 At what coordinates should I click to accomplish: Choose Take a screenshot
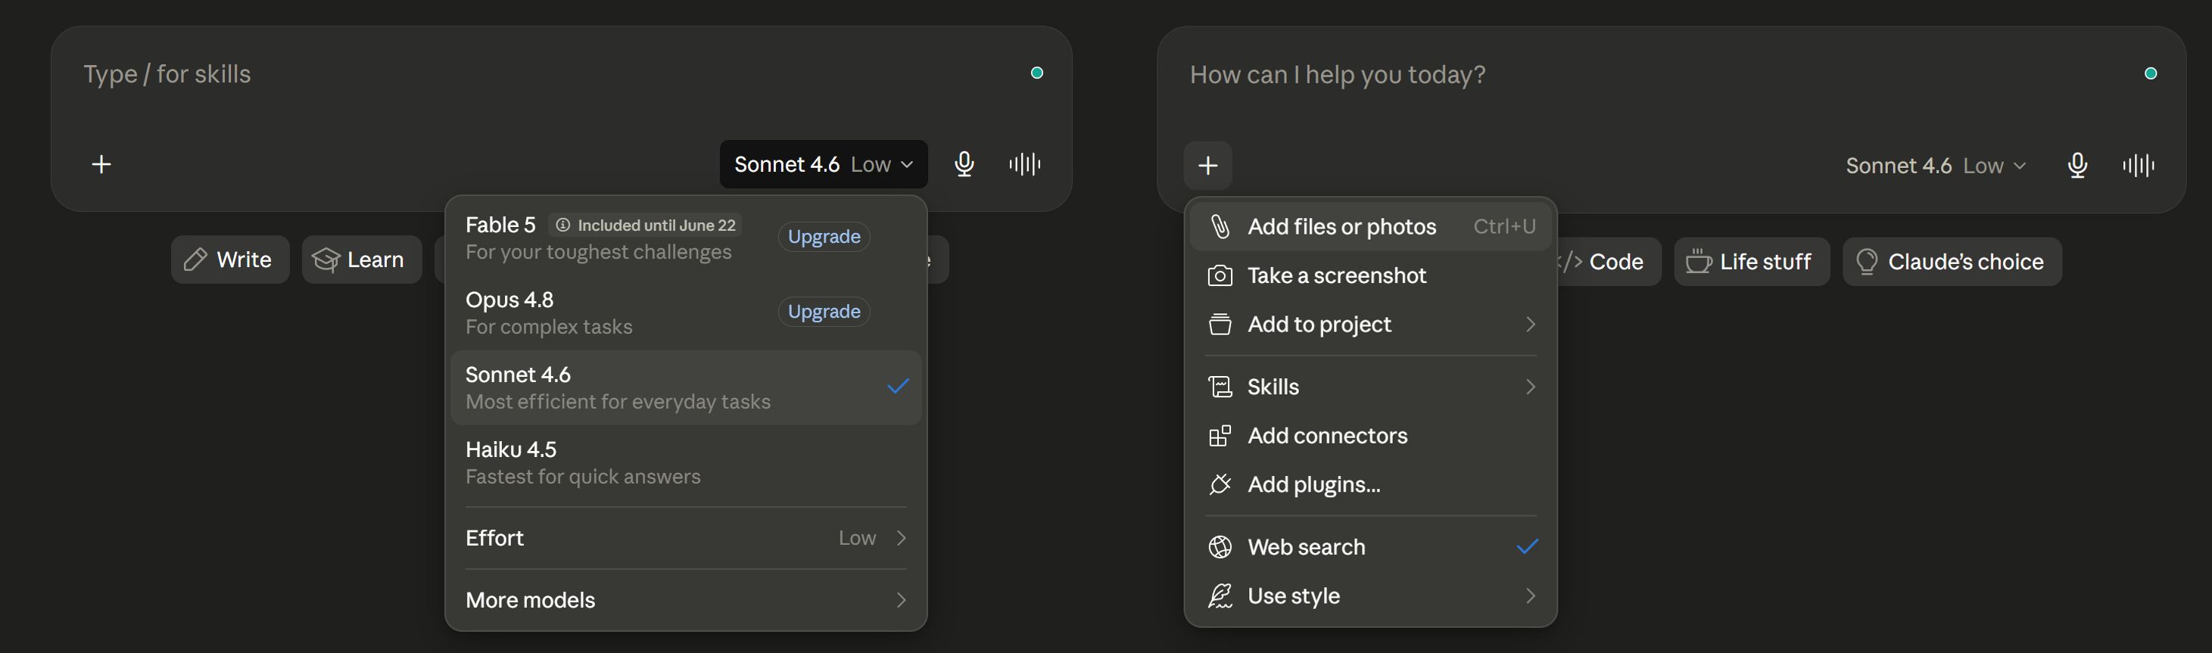(x=1370, y=275)
